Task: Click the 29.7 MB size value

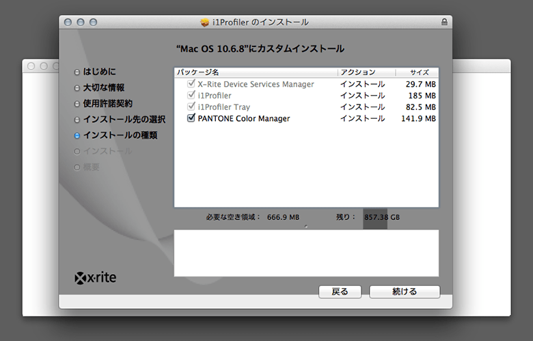Action: [x=421, y=84]
